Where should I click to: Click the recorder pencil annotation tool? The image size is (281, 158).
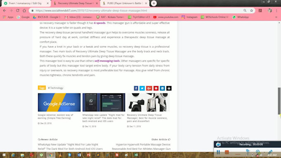click(270, 152)
